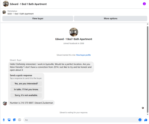Follow View buyer profile link

pyautogui.click(x=83, y=55)
